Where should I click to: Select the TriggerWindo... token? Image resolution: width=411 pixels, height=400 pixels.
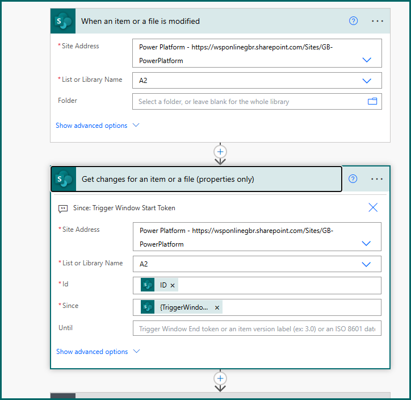(182, 307)
